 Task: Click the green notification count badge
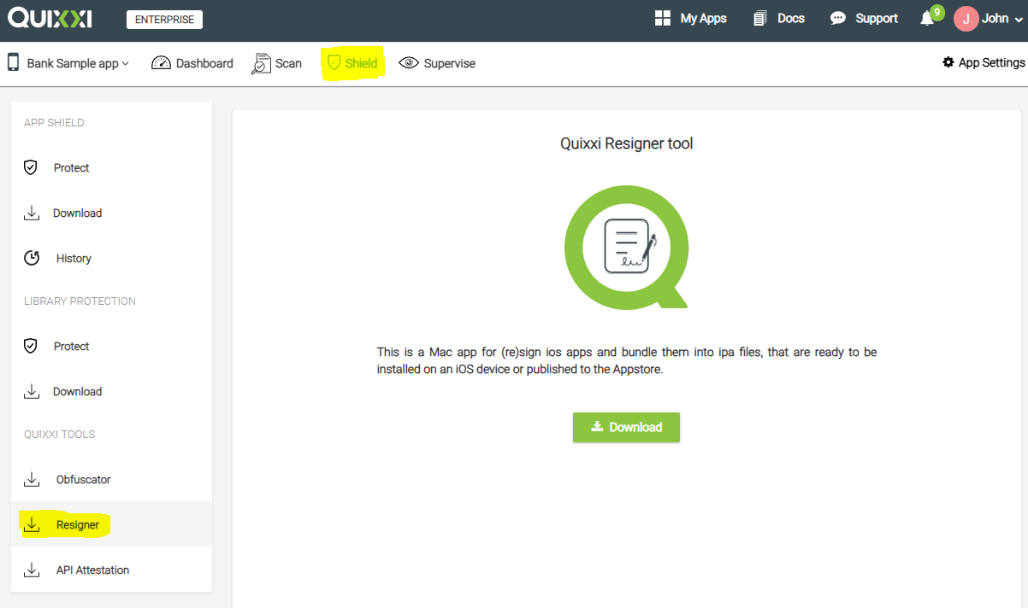coord(937,12)
